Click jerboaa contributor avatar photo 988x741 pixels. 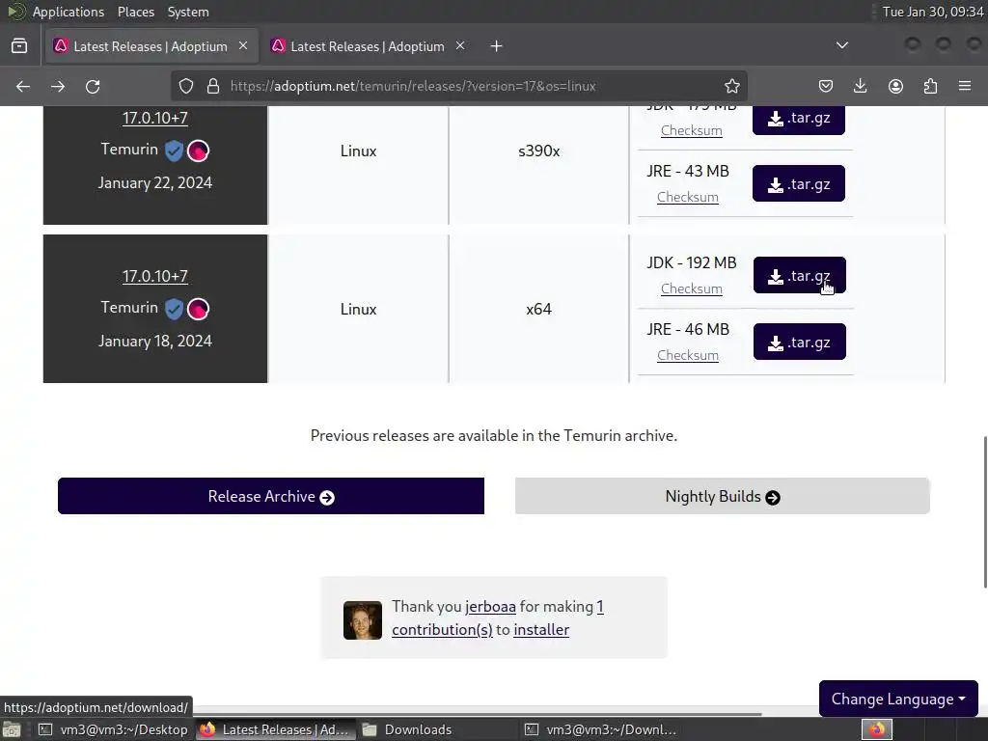click(363, 620)
